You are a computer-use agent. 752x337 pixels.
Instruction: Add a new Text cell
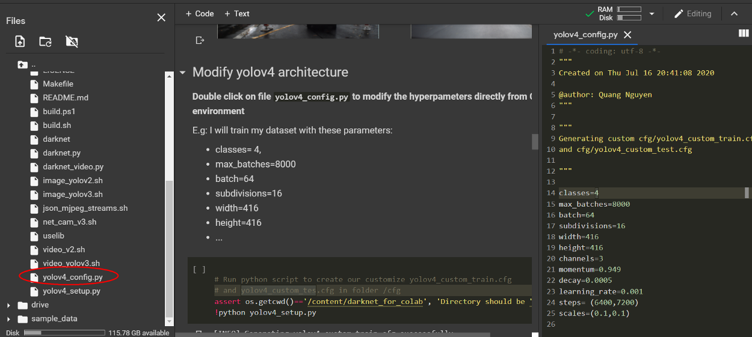point(236,13)
